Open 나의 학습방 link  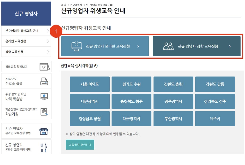point(26,96)
